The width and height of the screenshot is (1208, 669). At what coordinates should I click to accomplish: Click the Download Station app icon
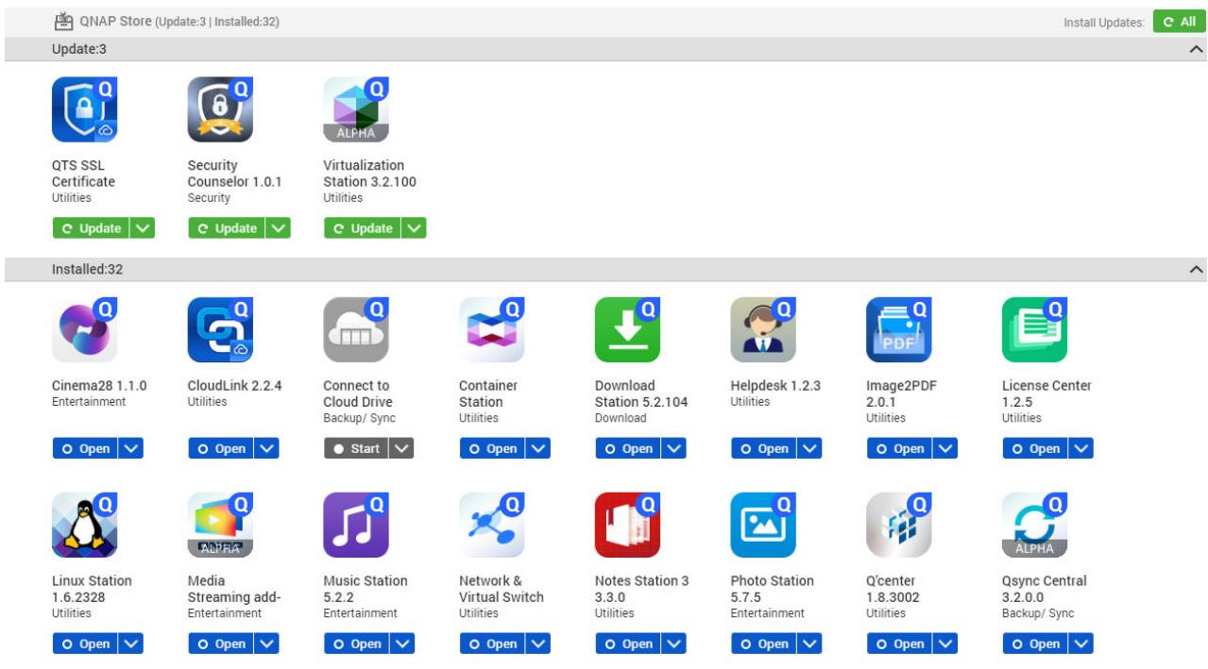(628, 330)
